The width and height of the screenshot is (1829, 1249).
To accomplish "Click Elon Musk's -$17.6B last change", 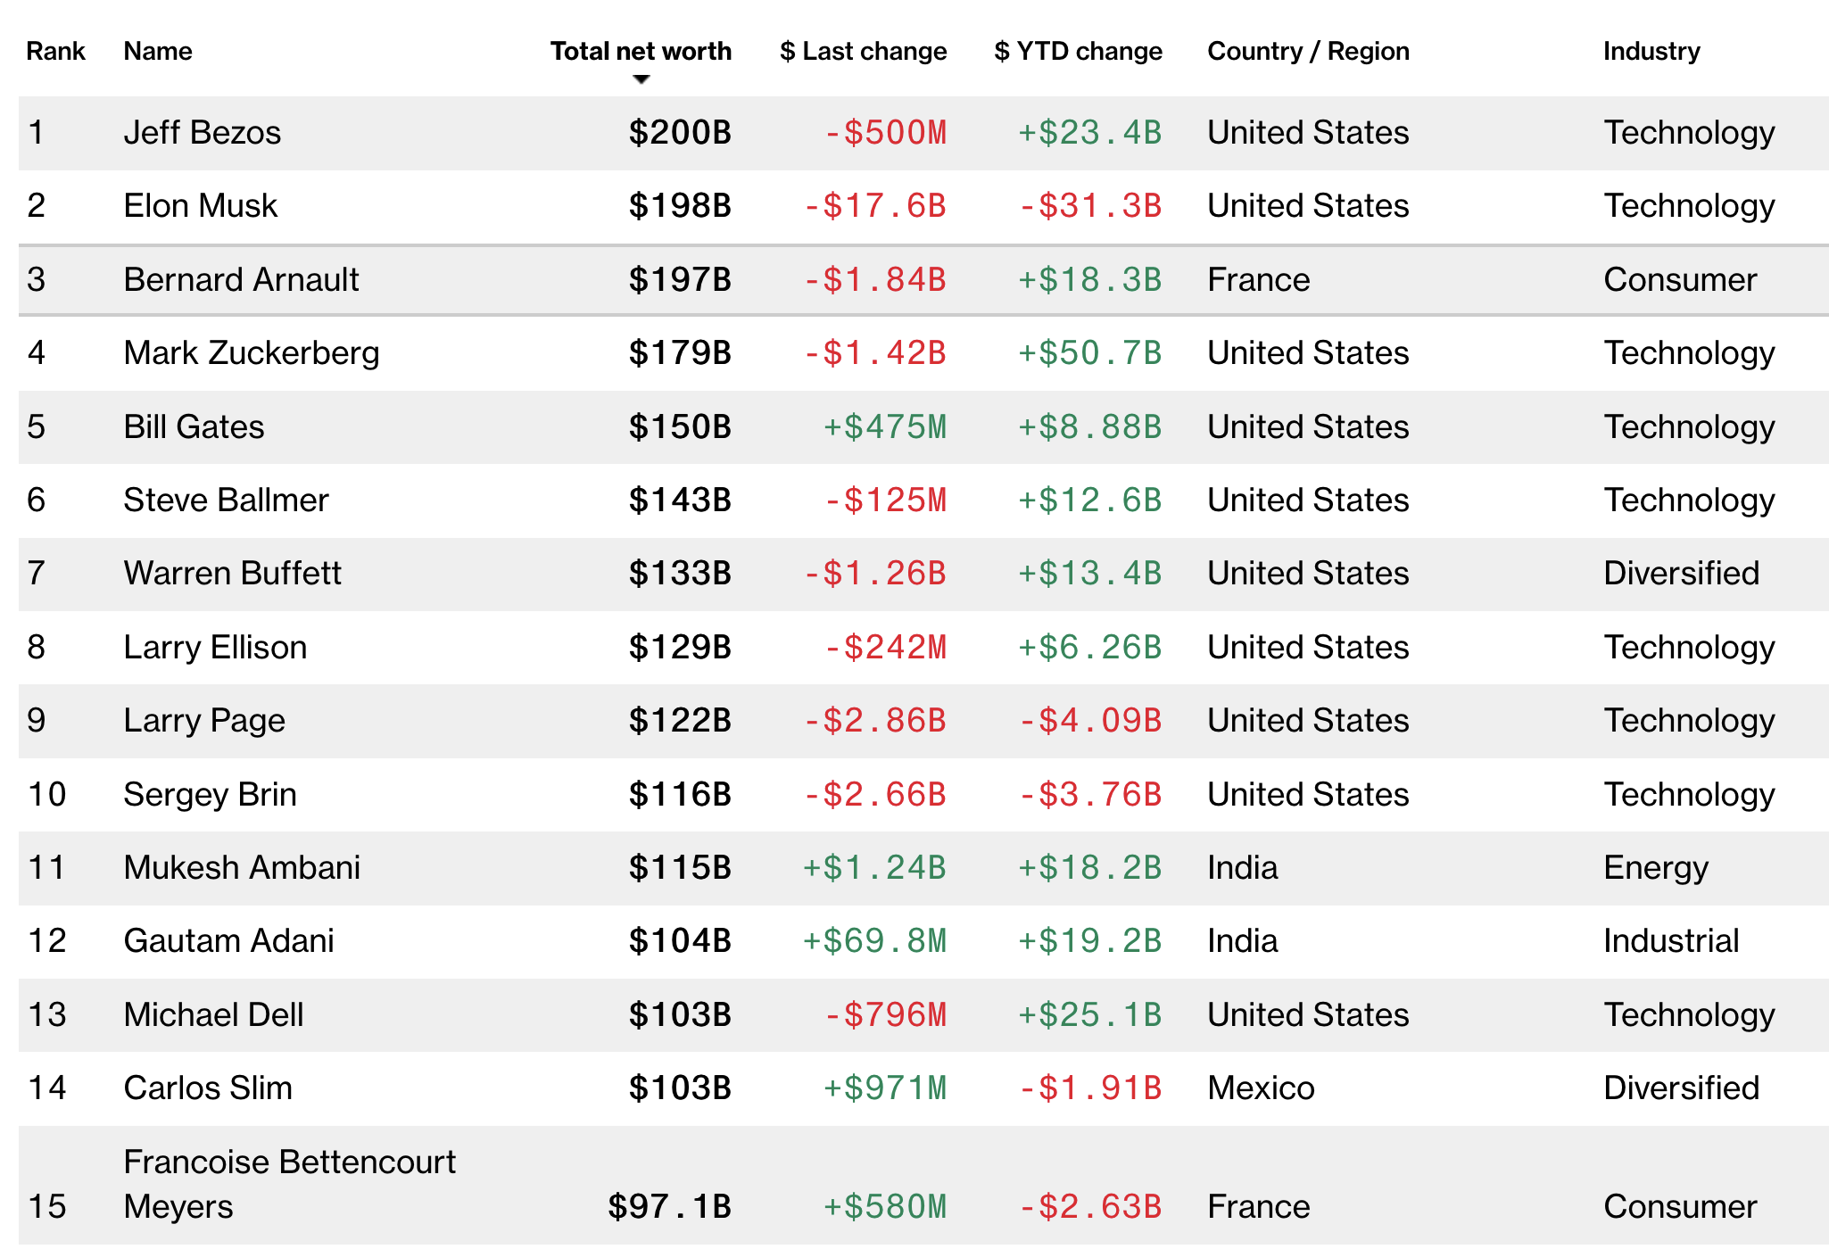I will tap(874, 206).
